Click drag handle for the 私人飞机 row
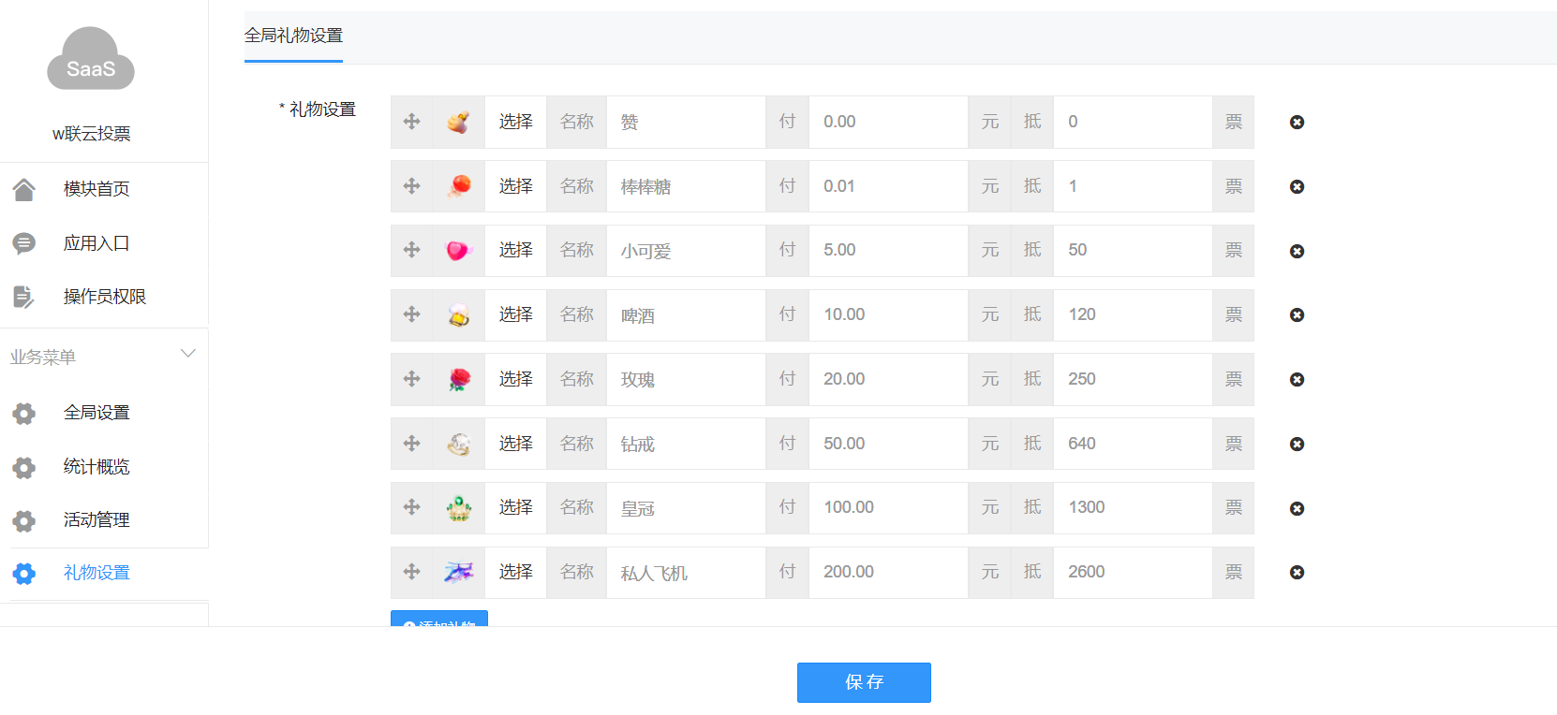 [x=412, y=572]
